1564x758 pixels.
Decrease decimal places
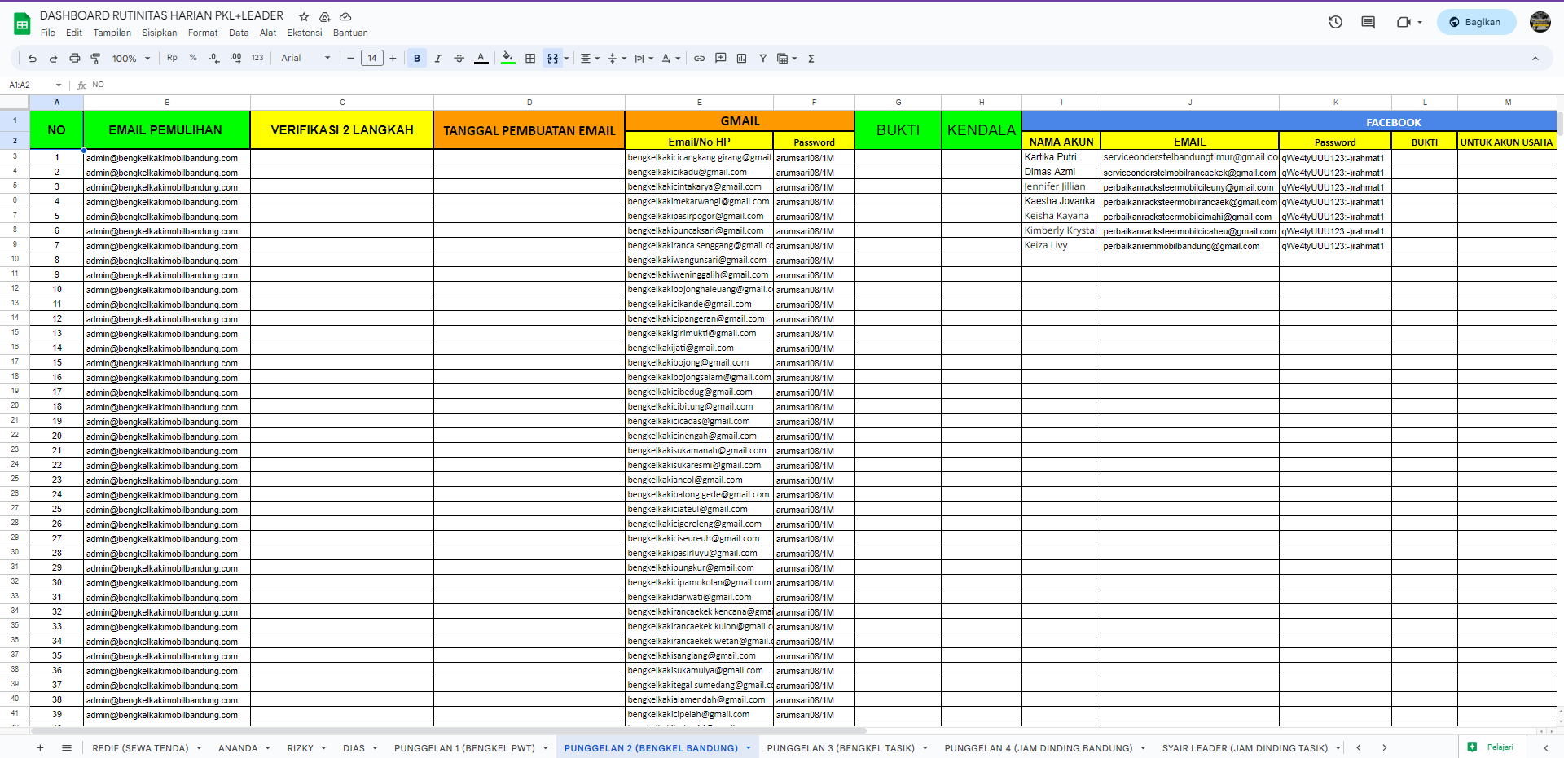tap(214, 58)
